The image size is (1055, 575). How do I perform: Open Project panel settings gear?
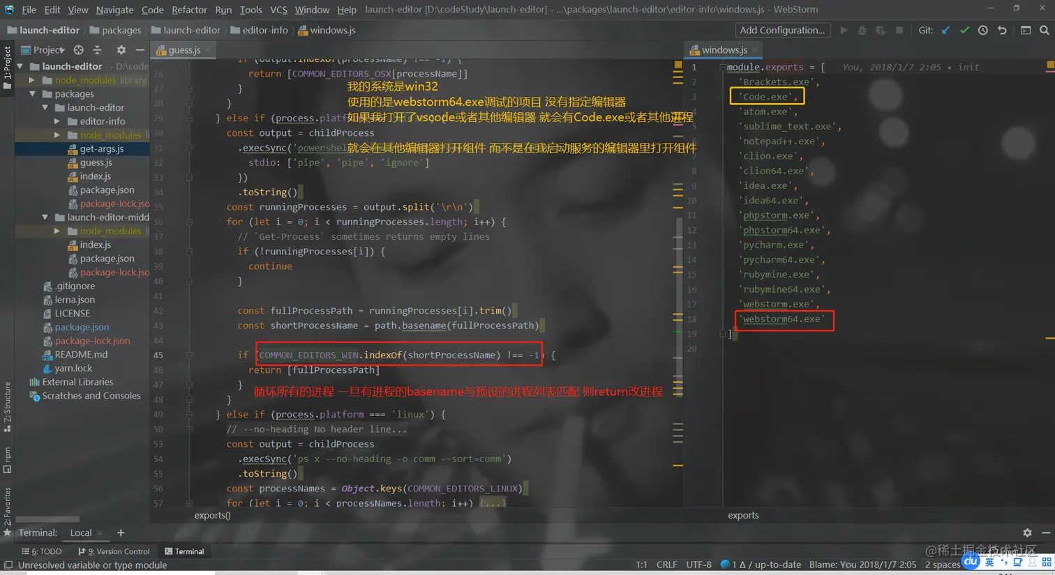pos(121,49)
